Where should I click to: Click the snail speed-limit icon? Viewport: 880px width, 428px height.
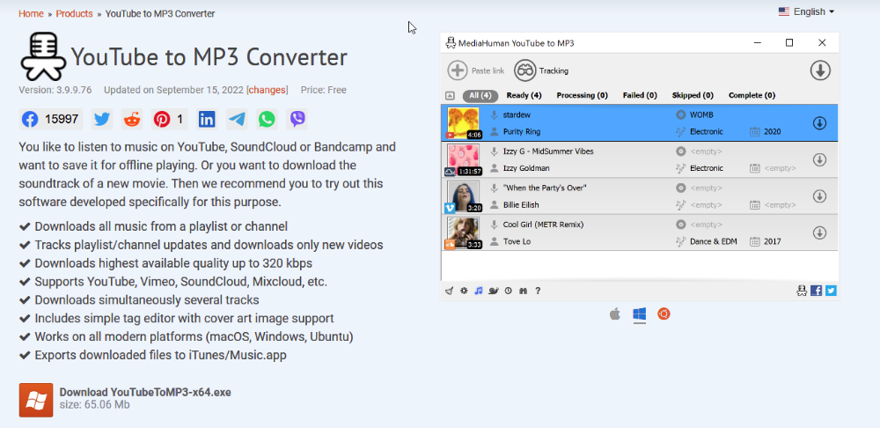point(494,291)
